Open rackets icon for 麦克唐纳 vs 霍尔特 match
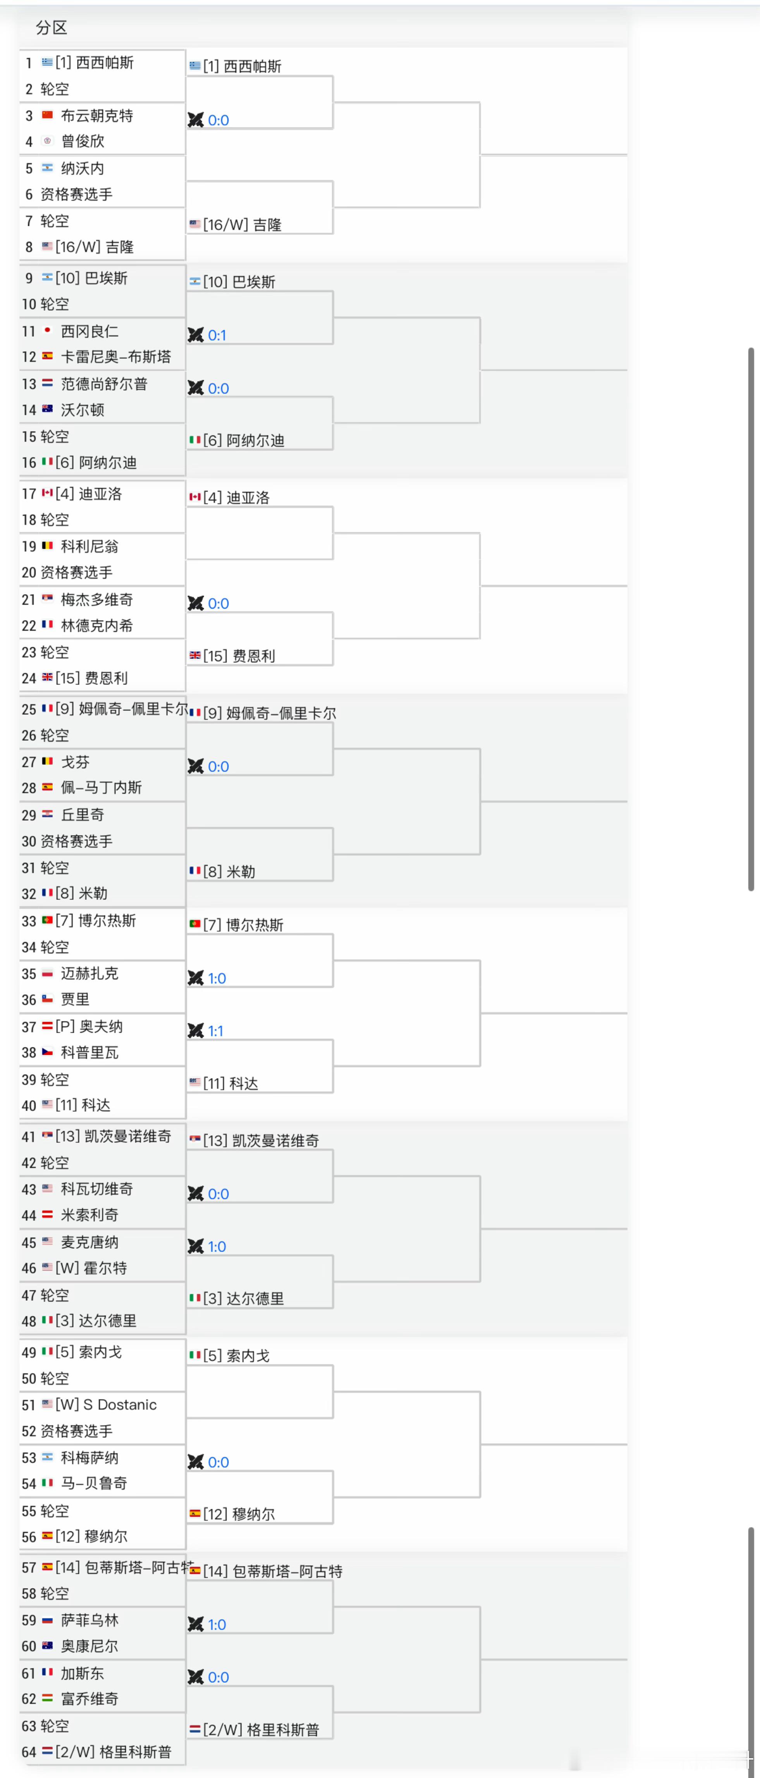The width and height of the screenshot is (760, 1778). click(196, 1246)
